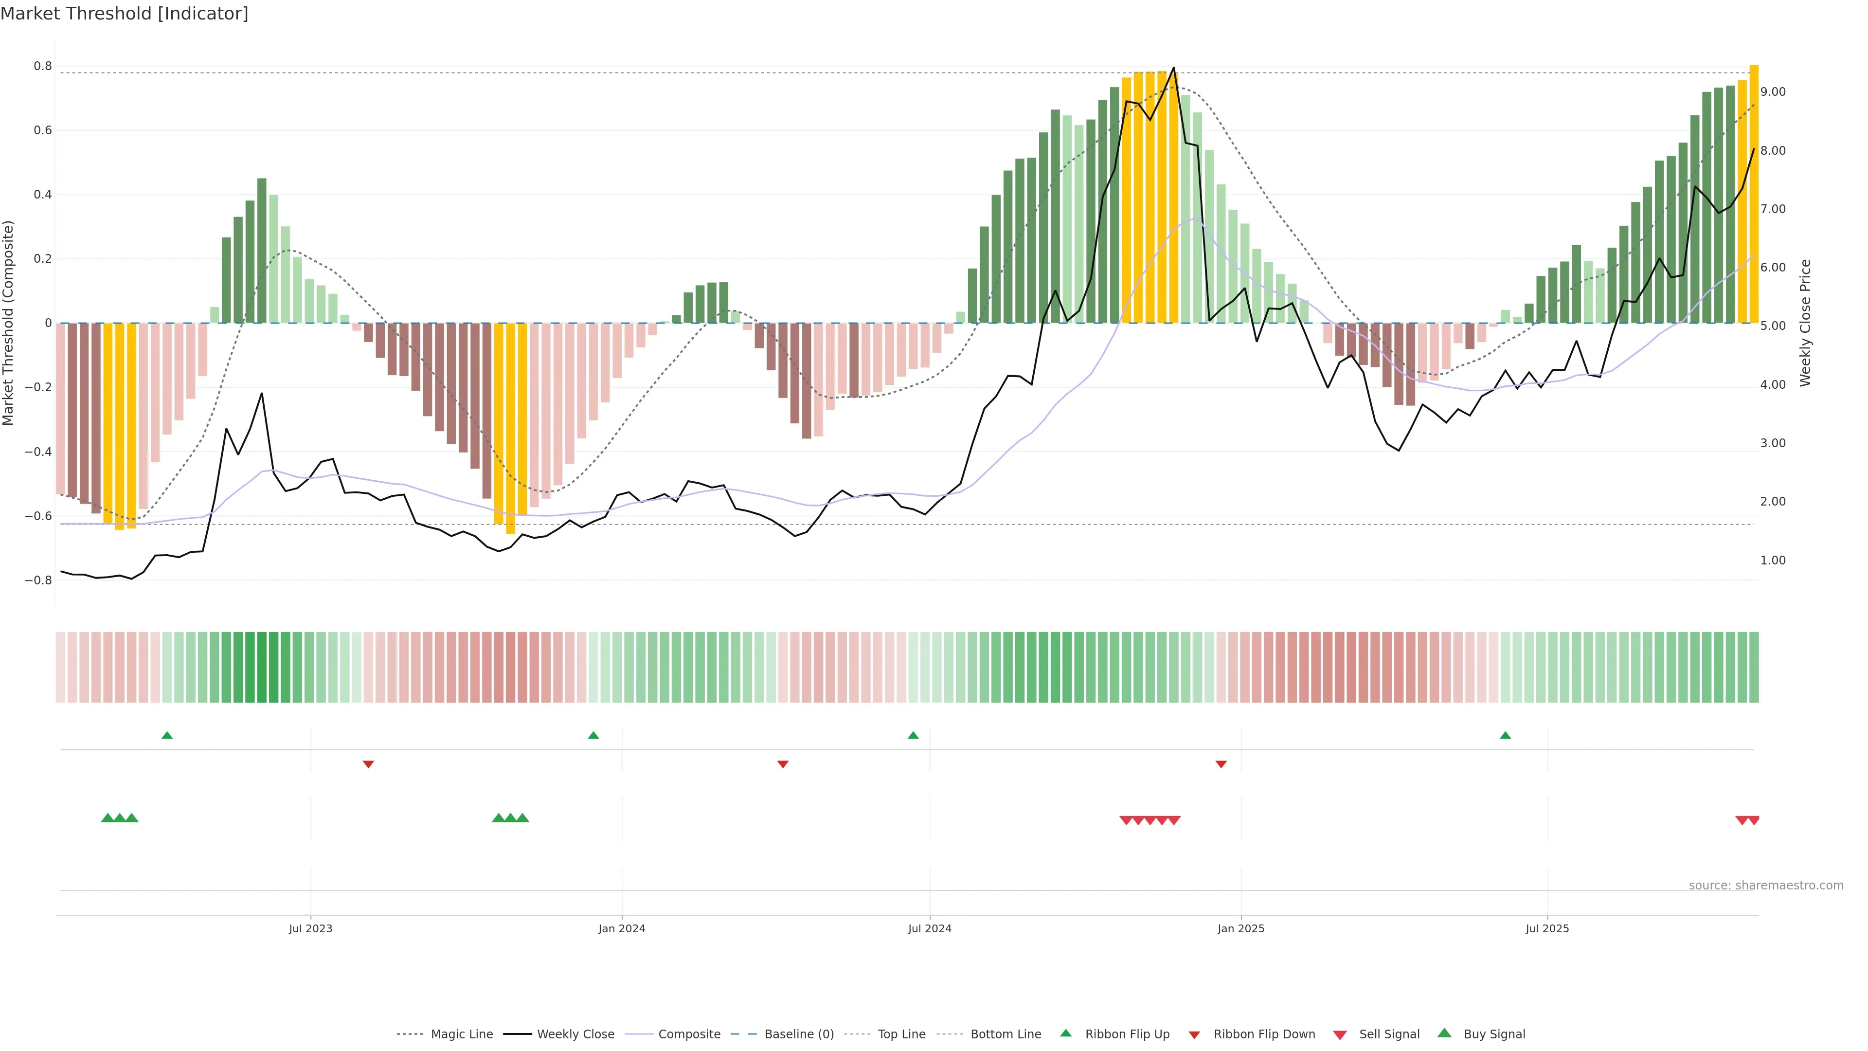Viewport: 1868px width, 1051px height.
Task: Click the Buy Signal triangle legend icon
Action: 1444,1033
